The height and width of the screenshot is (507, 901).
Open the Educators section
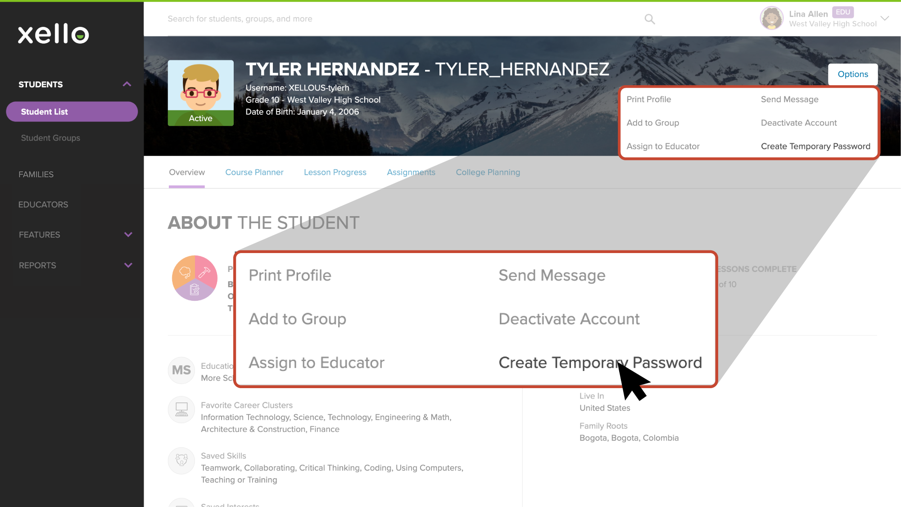tap(43, 204)
